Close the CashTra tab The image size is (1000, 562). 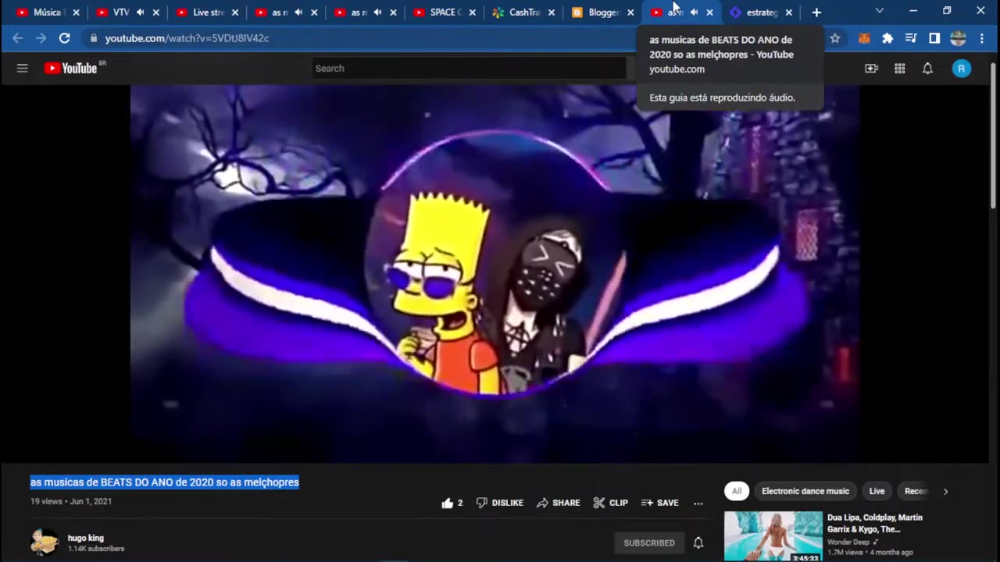pyautogui.click(x=552, y=12)
